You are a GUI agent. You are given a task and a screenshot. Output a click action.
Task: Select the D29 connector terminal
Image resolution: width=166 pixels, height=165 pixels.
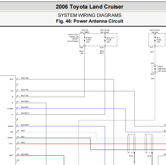(81, 47)
